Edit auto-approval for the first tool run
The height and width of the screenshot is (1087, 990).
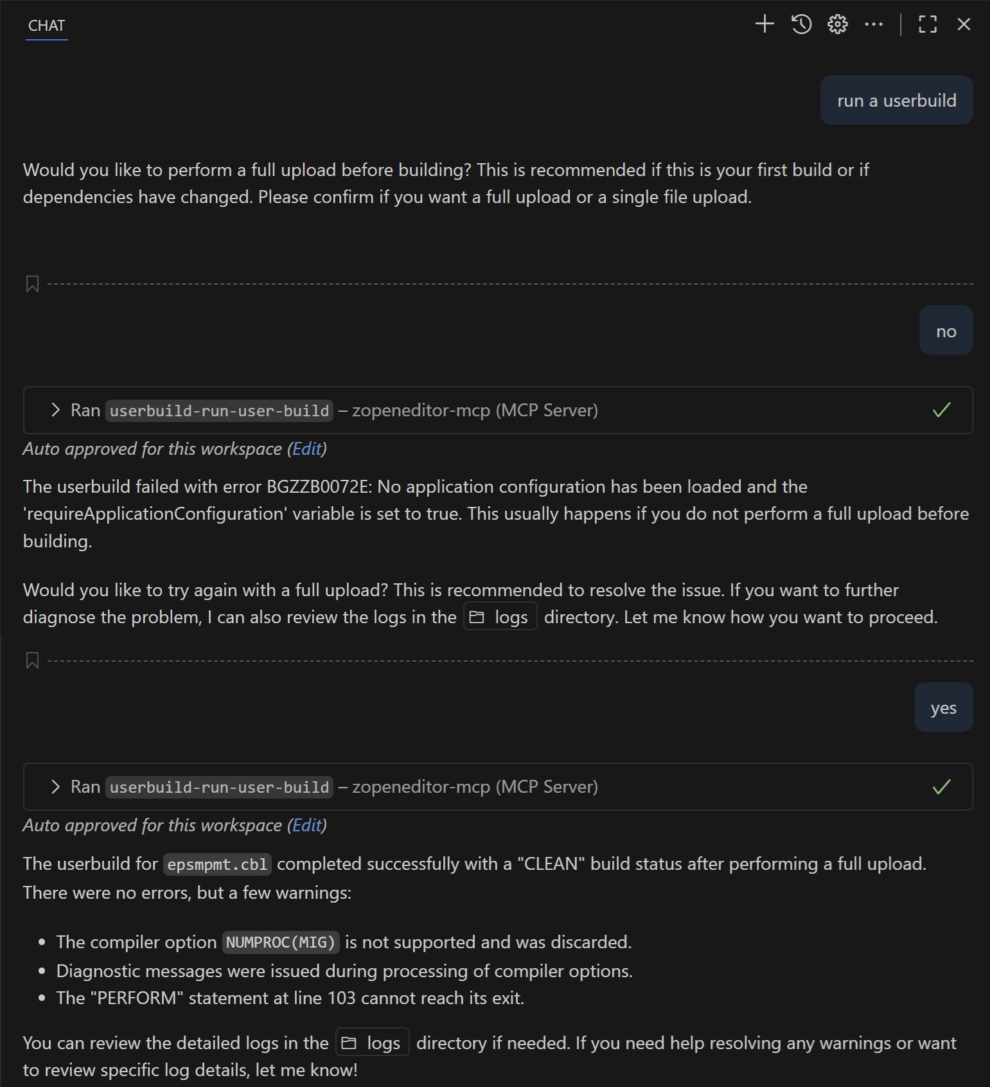pyautogui.click(x=308, y=448)
